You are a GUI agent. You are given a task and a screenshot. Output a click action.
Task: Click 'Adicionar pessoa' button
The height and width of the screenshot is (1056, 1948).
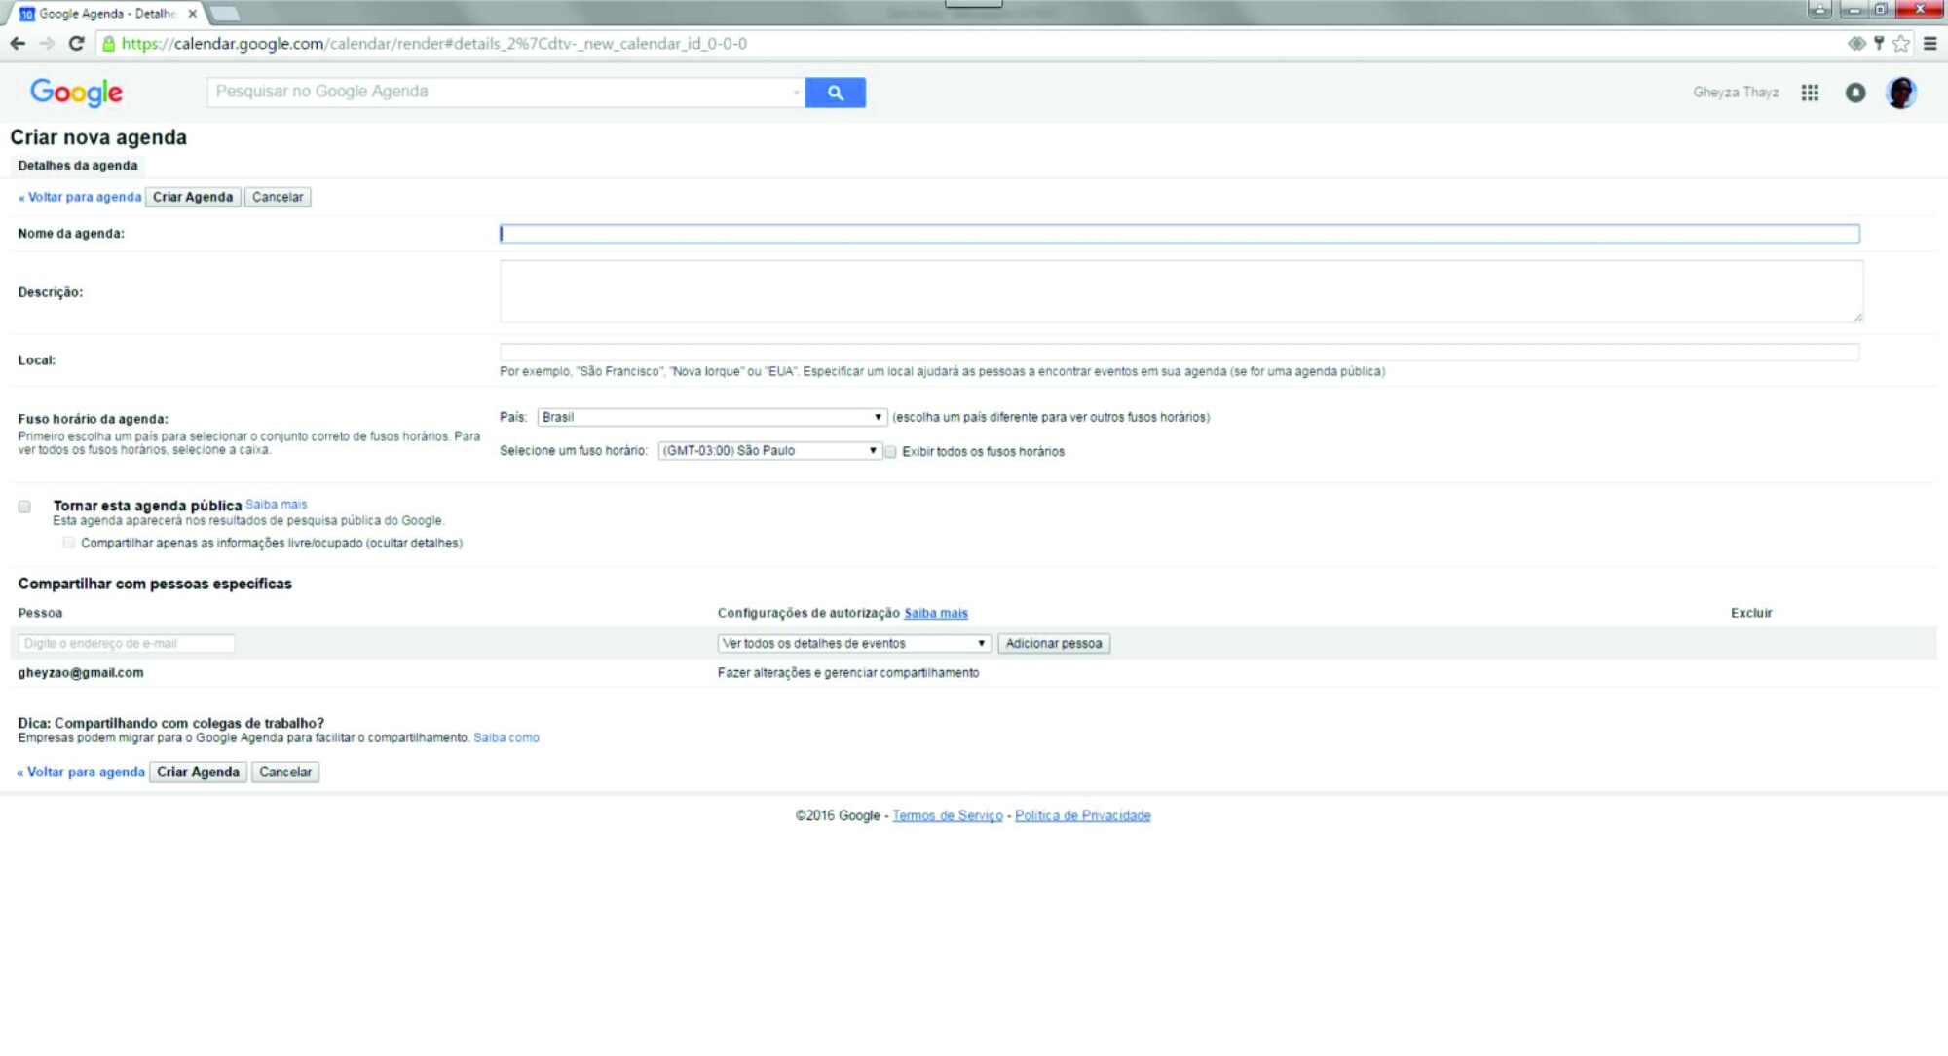(1053, 644)
